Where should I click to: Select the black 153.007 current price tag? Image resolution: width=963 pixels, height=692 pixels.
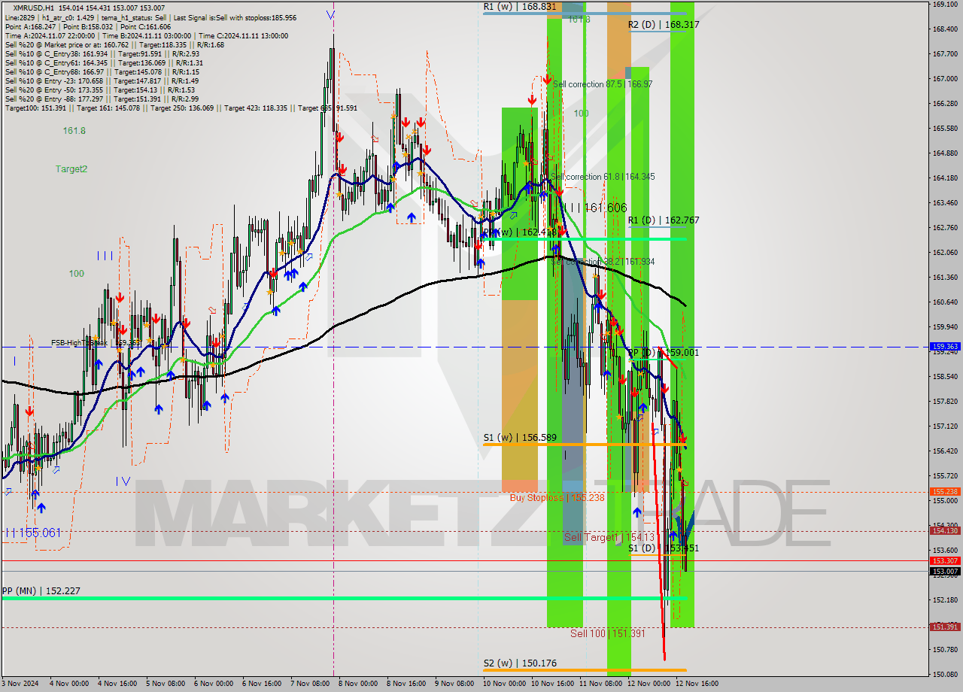(x=945, y=572)
